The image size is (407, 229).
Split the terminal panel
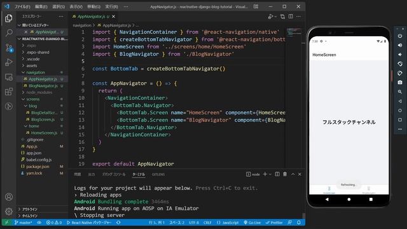(x=277, y=174)
